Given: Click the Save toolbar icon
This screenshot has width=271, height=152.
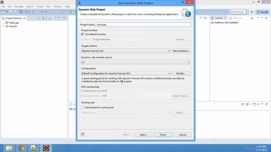Looking at the screenshot, I should [x=11, y=12].
